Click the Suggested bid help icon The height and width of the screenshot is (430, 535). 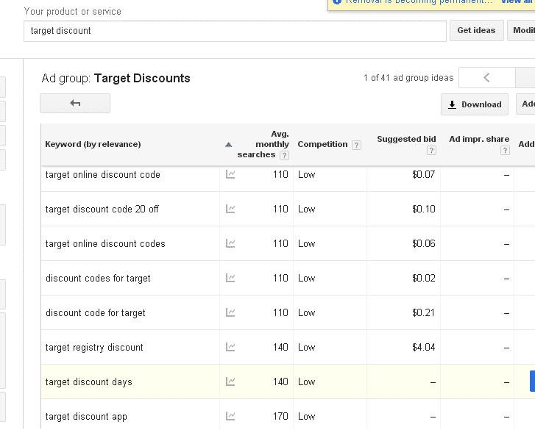[x=431, y=150]
